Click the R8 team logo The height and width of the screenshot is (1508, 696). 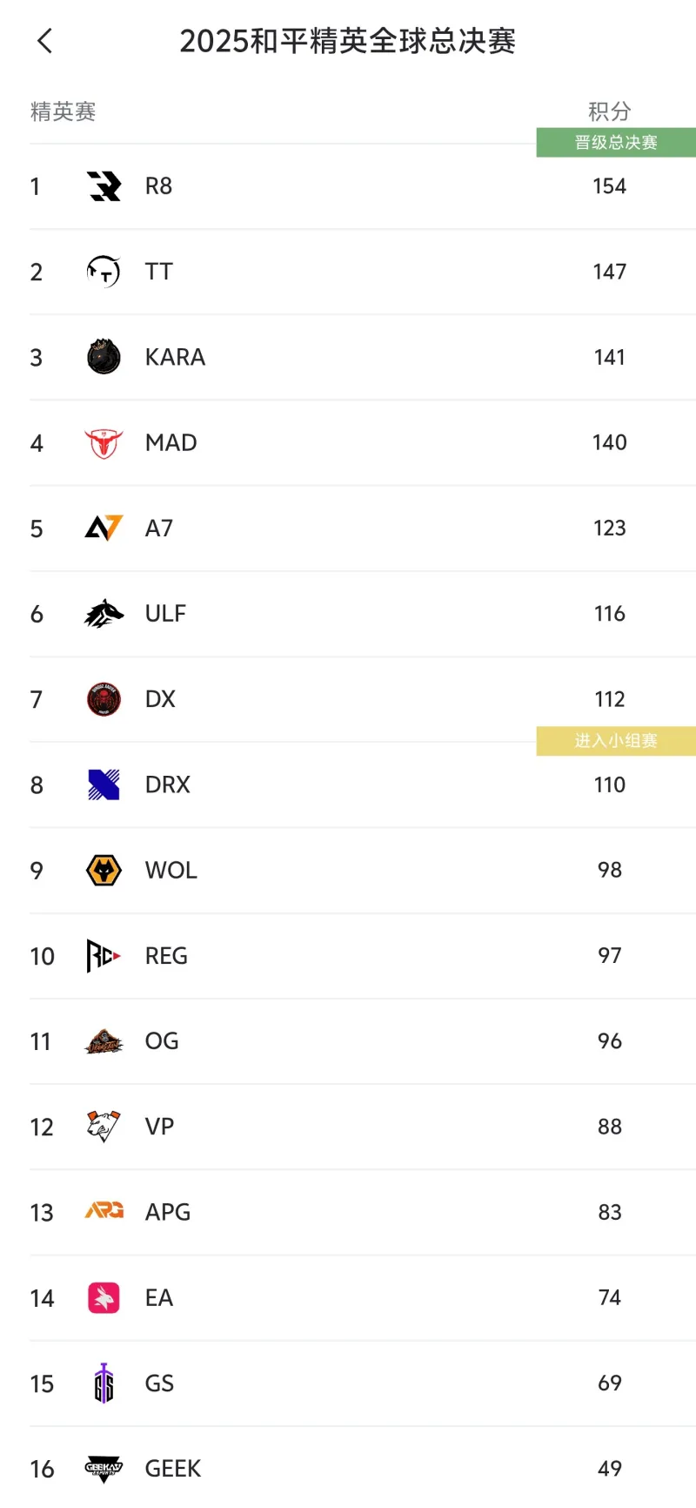click(x=104, y=186)
